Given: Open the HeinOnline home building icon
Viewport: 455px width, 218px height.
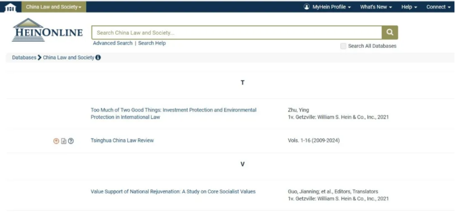Looking at the screenshot, I should pos(10,7).
